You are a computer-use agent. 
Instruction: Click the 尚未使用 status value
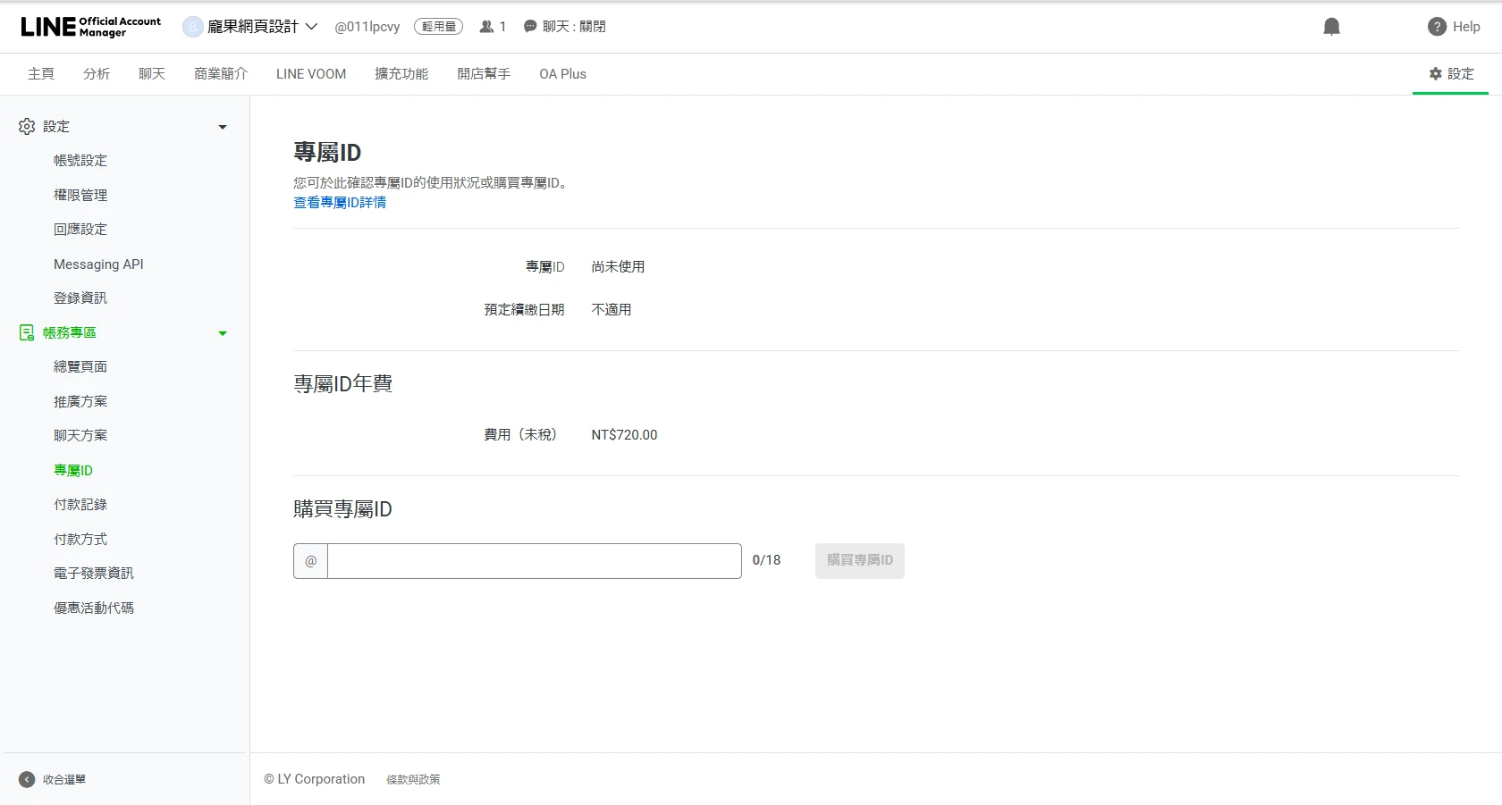click(x=618, y=267)
